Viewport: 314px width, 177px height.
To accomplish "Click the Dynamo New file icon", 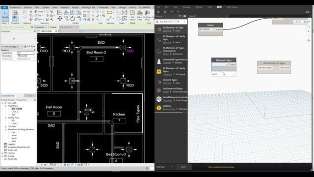I will pos(158,12).
